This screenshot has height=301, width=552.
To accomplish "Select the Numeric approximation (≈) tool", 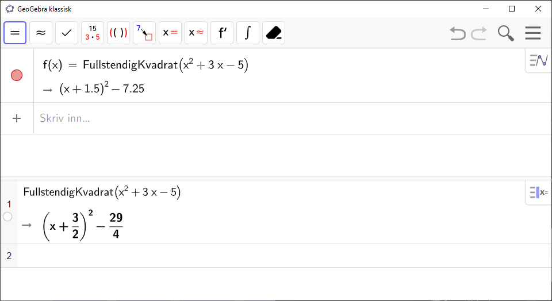I will (x=41, y=33).
